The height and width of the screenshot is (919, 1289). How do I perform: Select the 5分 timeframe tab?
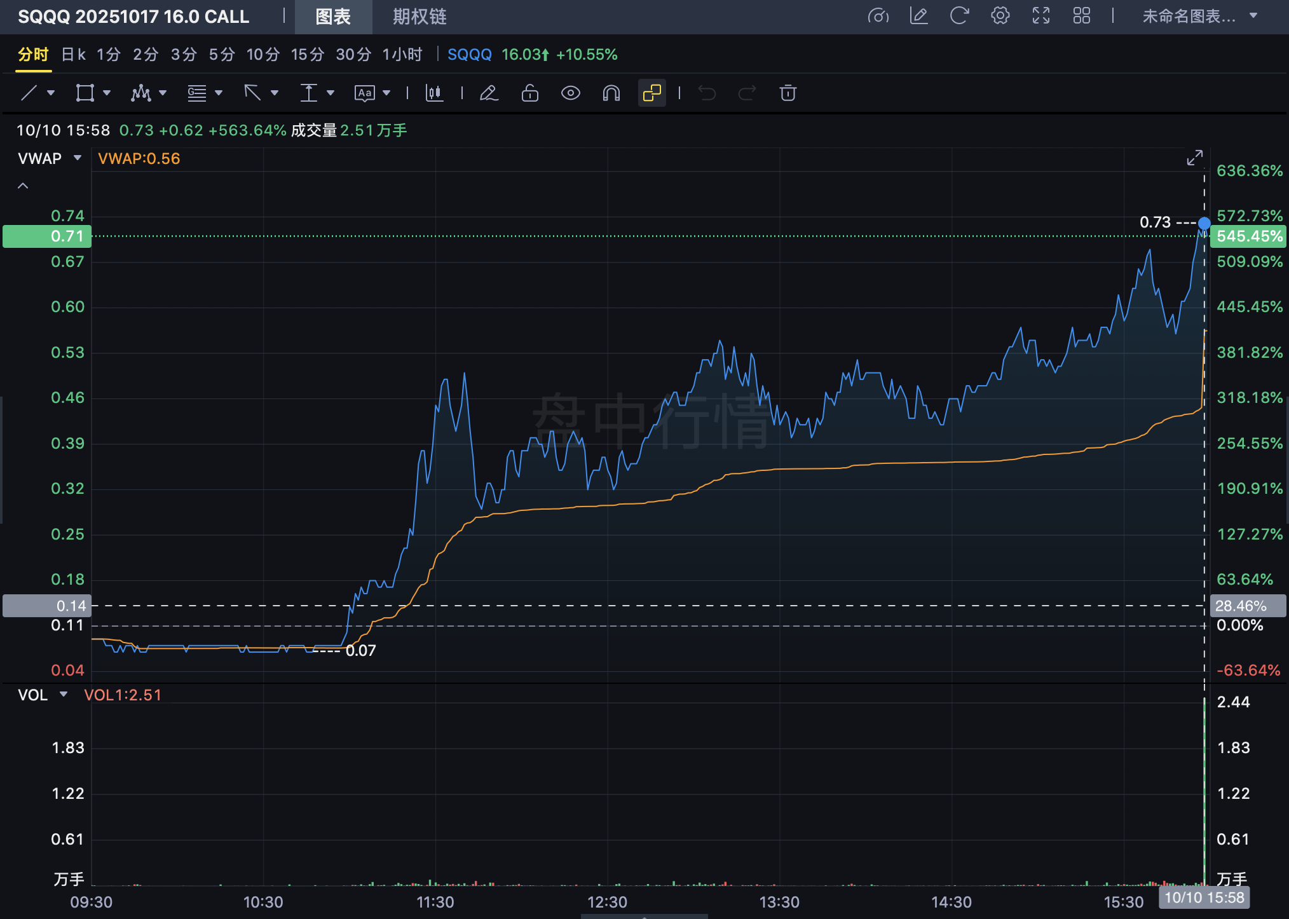[221, 55]
